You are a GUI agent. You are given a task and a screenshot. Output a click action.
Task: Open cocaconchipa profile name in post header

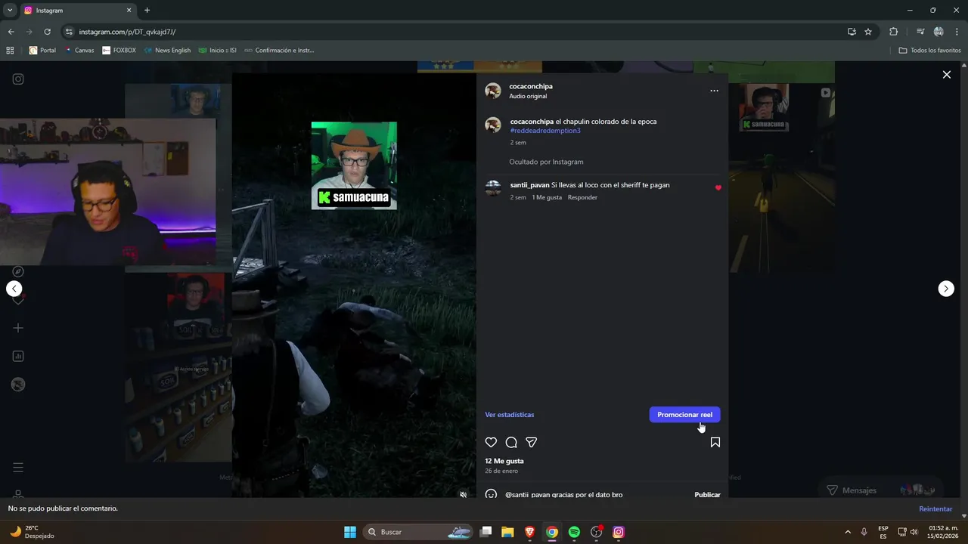[x=531, y=86]
